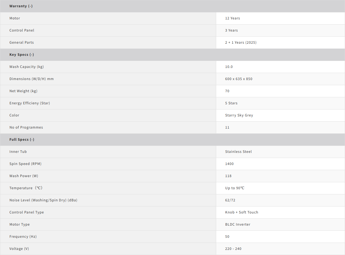
Task: Select the 12 Years motor warranty value
Action: pyautogui.click(x=233, y=18)
